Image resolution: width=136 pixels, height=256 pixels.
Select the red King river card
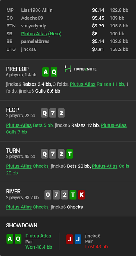81,195
